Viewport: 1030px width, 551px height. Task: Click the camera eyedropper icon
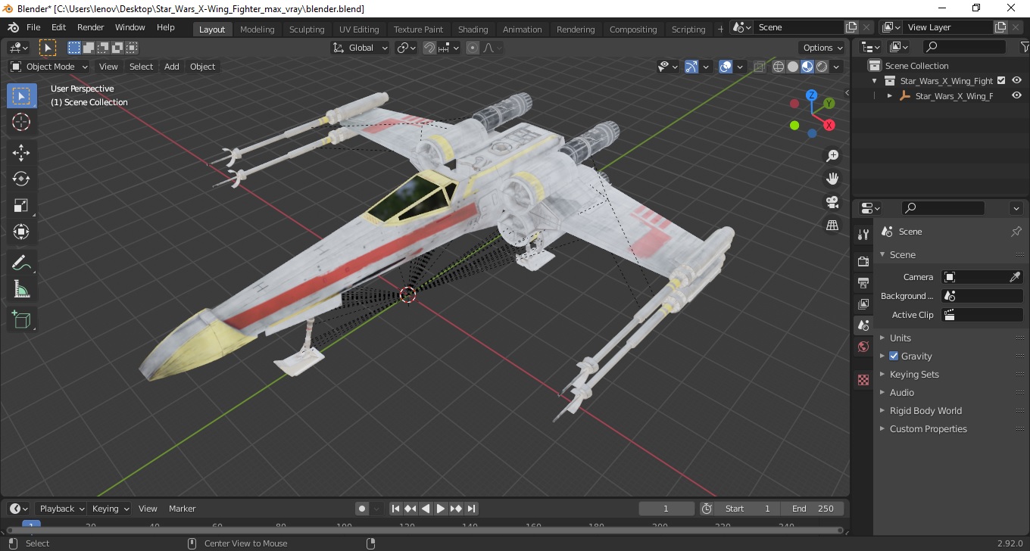coord(1016,277)
